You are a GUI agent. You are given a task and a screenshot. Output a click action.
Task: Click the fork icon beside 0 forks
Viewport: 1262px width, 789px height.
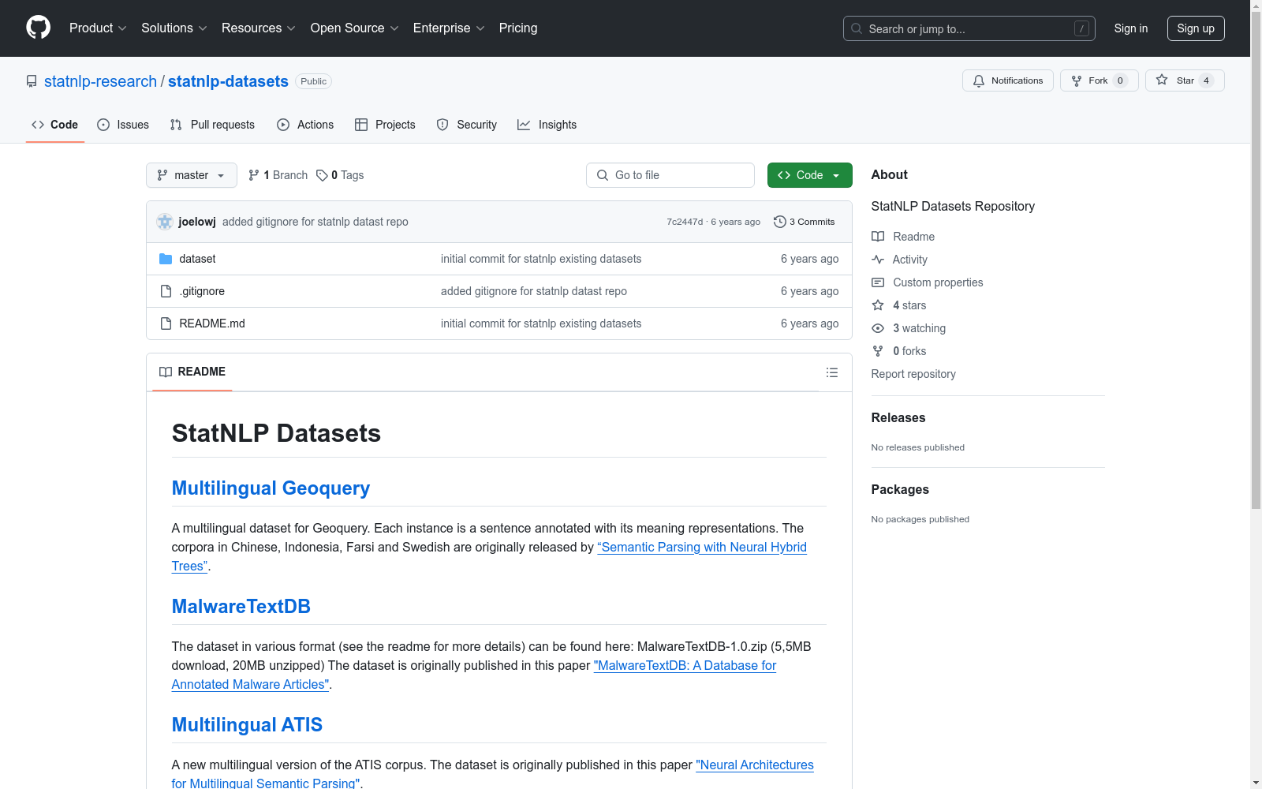point(878,351)
